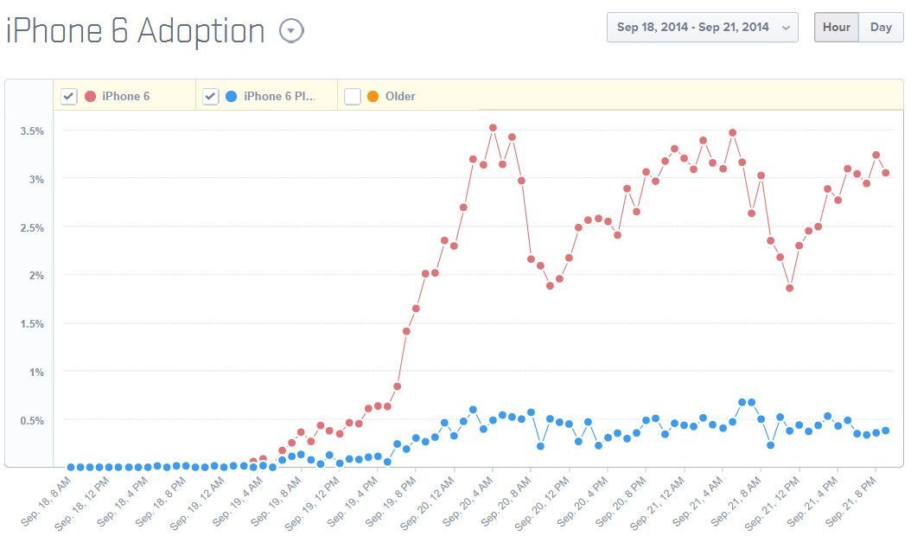Click the iPhone 6 legend label
911x536 pixels.
click(x=125, y=96)
